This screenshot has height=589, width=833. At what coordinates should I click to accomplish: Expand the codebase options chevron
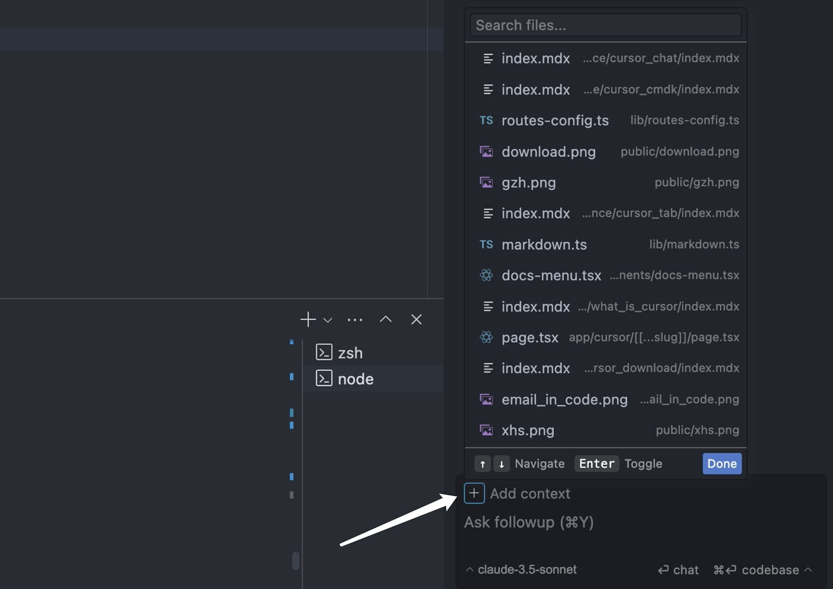pyautogui.click(x=808, y=569)
